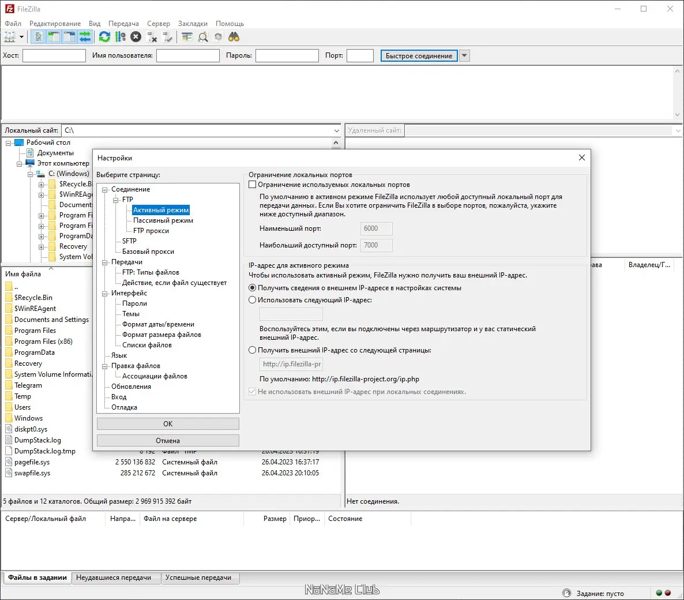This screenshot has width=684, height=600.
Task: Click the green refresh file lists icon
Action: [104, 37]
